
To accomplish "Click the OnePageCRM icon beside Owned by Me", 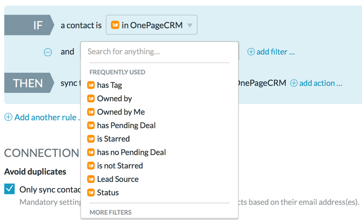I will tap(91, 112).
